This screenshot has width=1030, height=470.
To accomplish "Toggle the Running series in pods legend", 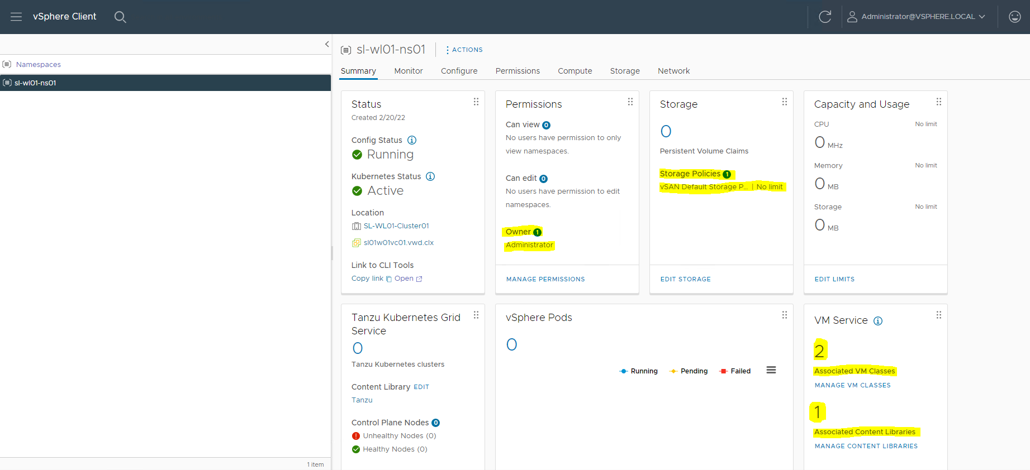I will click(638, 371).
